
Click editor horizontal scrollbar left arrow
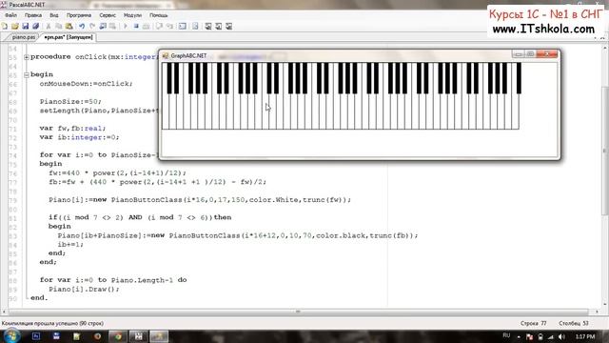point(4,312)
